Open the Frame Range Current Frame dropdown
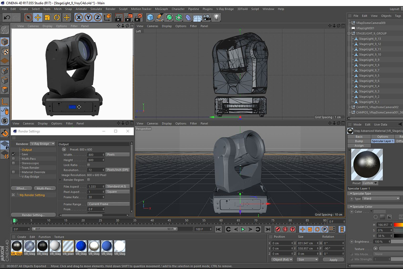Viewport: 403px width, 269px height. [108, 204]
